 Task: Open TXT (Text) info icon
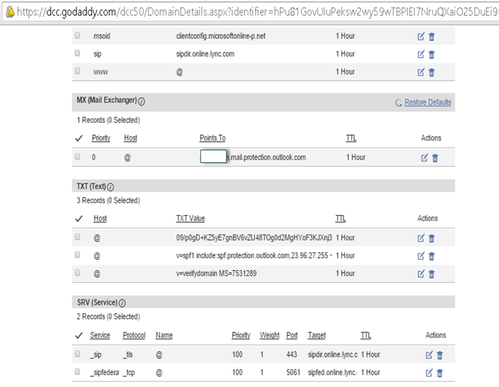[110, 187]
